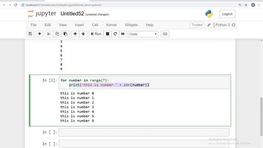263x148 pixels.
Task: Open the View menu
Action: (63, 25)
